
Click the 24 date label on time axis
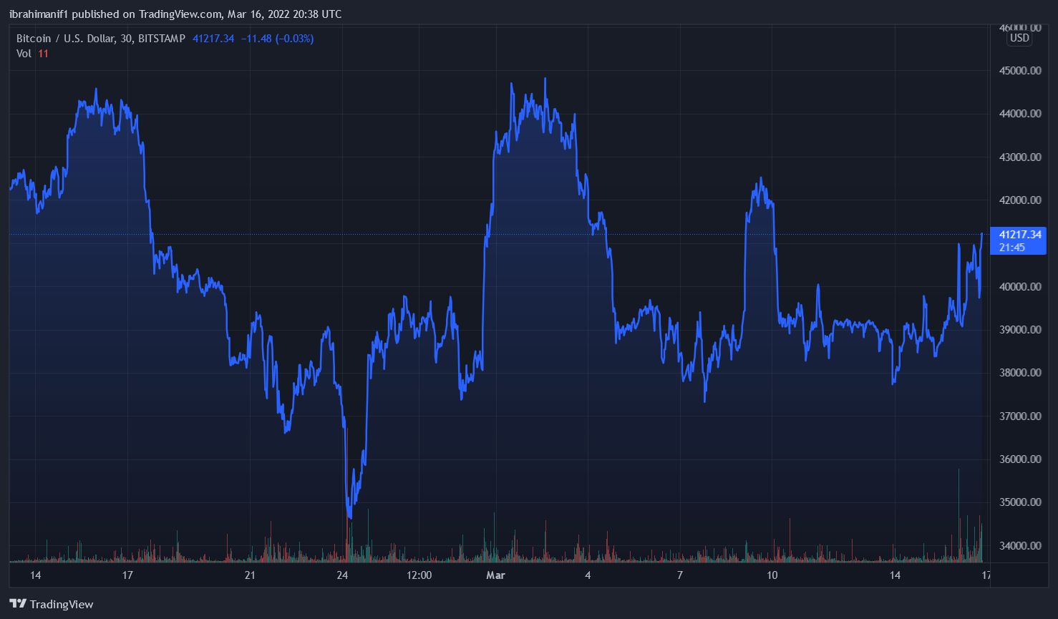(342, 575)
